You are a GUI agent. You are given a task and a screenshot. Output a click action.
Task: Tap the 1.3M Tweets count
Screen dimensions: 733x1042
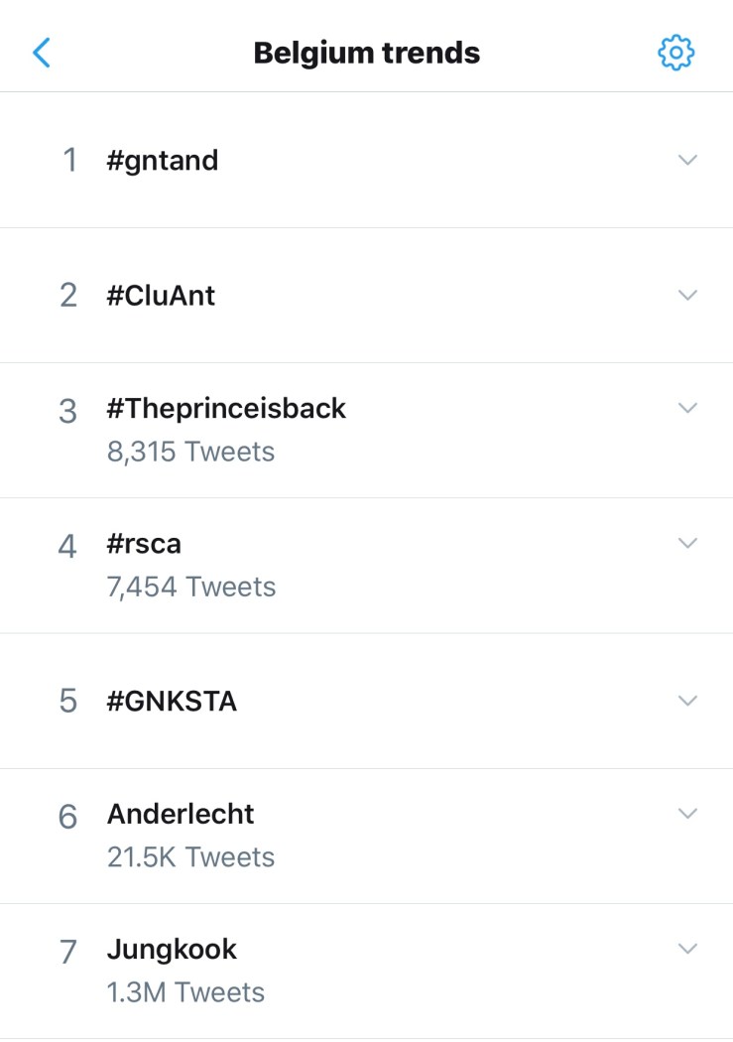tap(185, 991)
